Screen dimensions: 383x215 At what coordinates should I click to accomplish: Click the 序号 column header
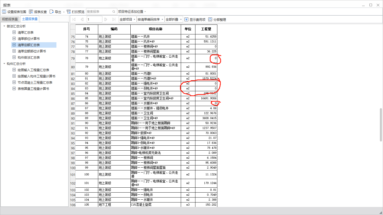click(x=87, y=29)
